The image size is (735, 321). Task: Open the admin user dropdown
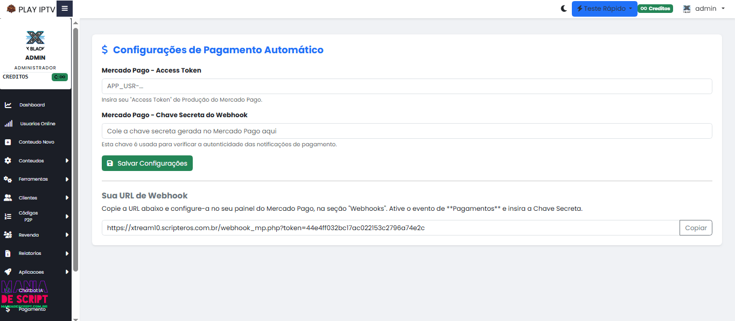tap(704, 9)
